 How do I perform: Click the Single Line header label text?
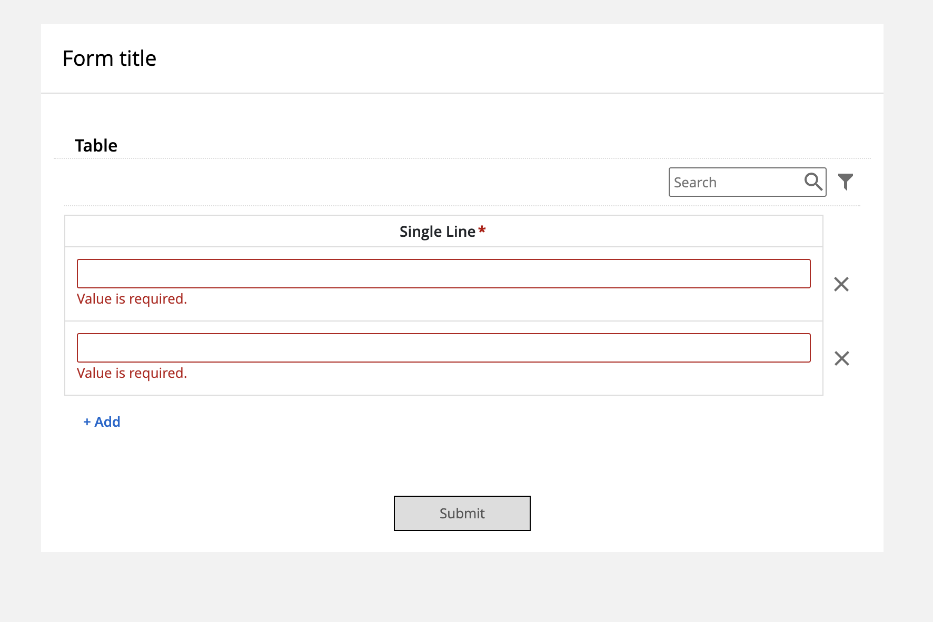tap(437, 232)
